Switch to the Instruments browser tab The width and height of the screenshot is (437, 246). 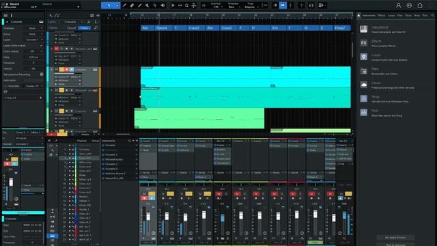click(x=369, y=15)
